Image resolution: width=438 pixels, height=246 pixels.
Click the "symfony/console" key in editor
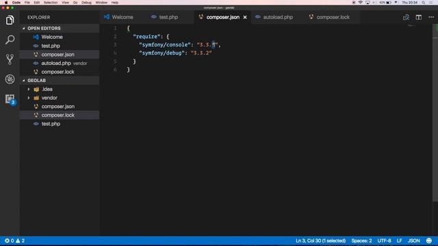tap(165, 44)
